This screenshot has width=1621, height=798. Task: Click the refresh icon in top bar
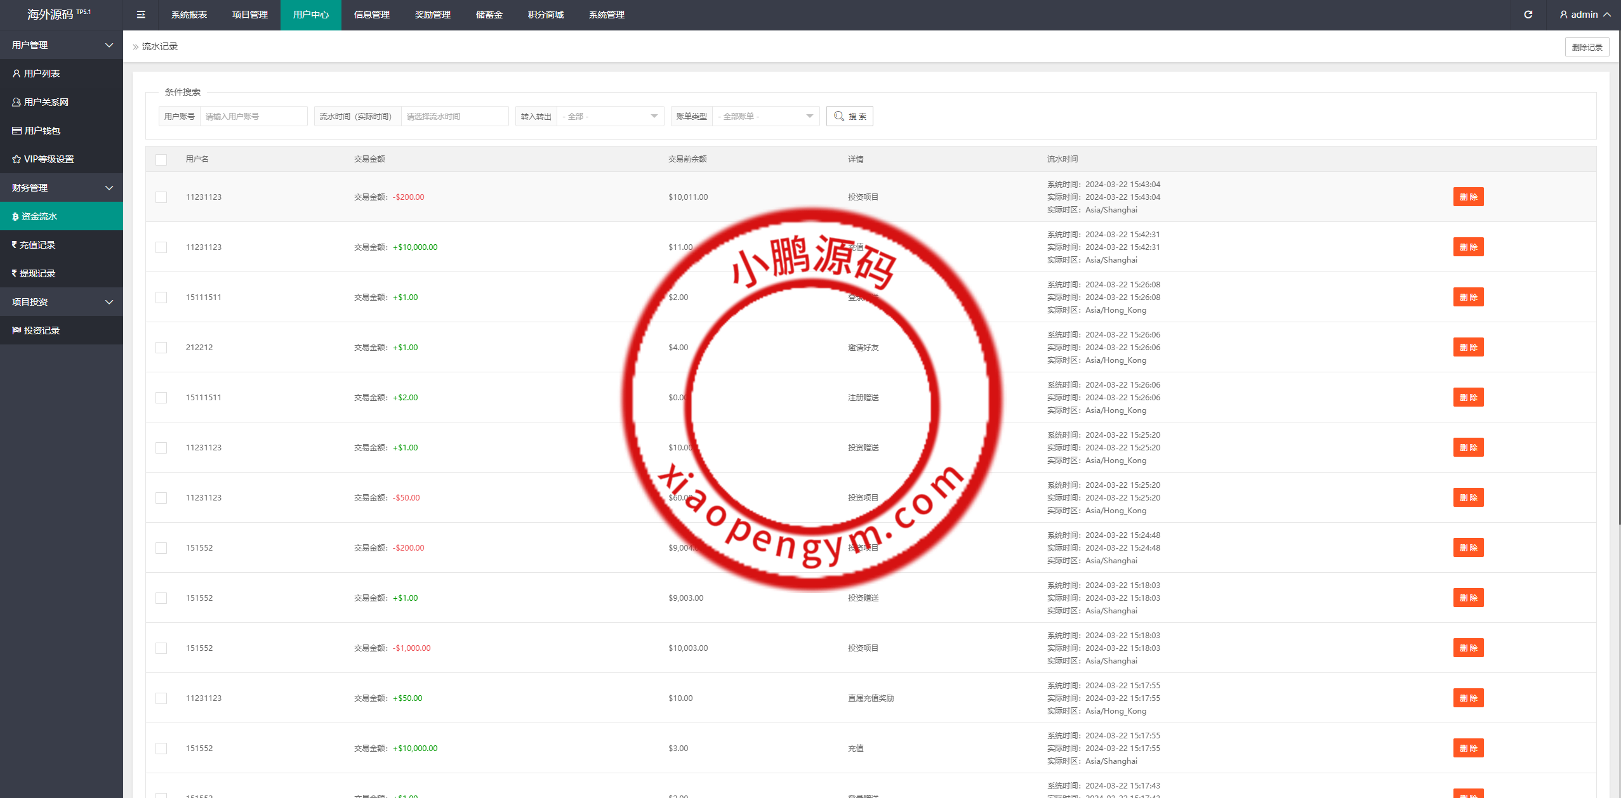point(1528,15)
